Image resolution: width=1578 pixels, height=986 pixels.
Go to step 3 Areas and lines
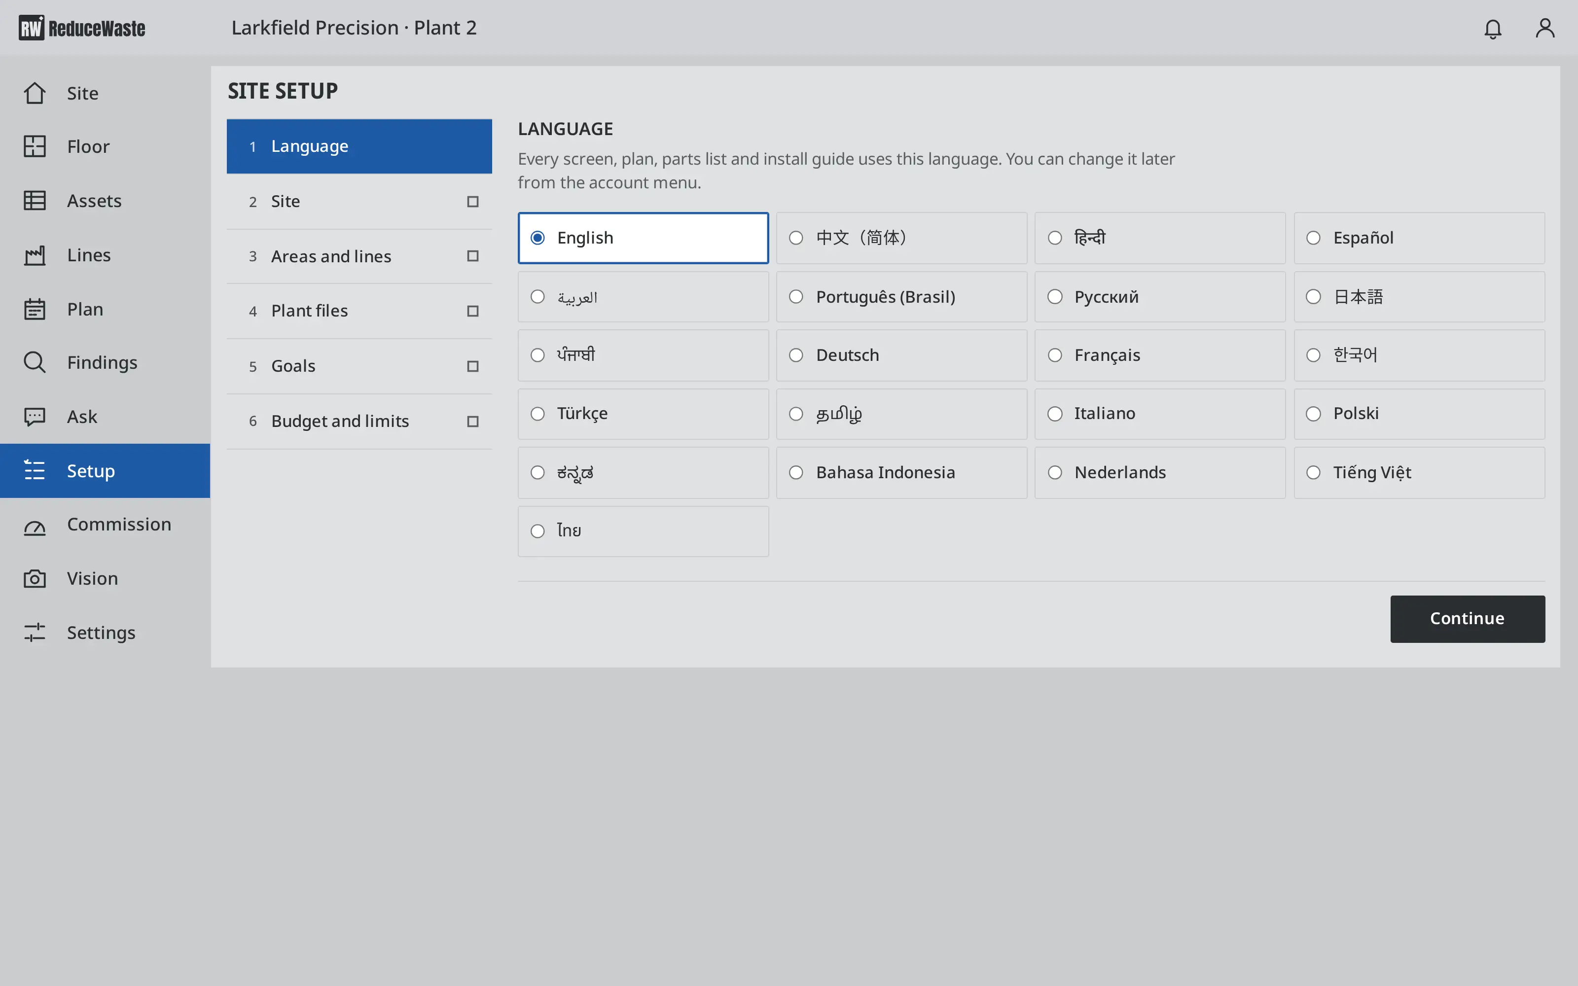[359, 256]
